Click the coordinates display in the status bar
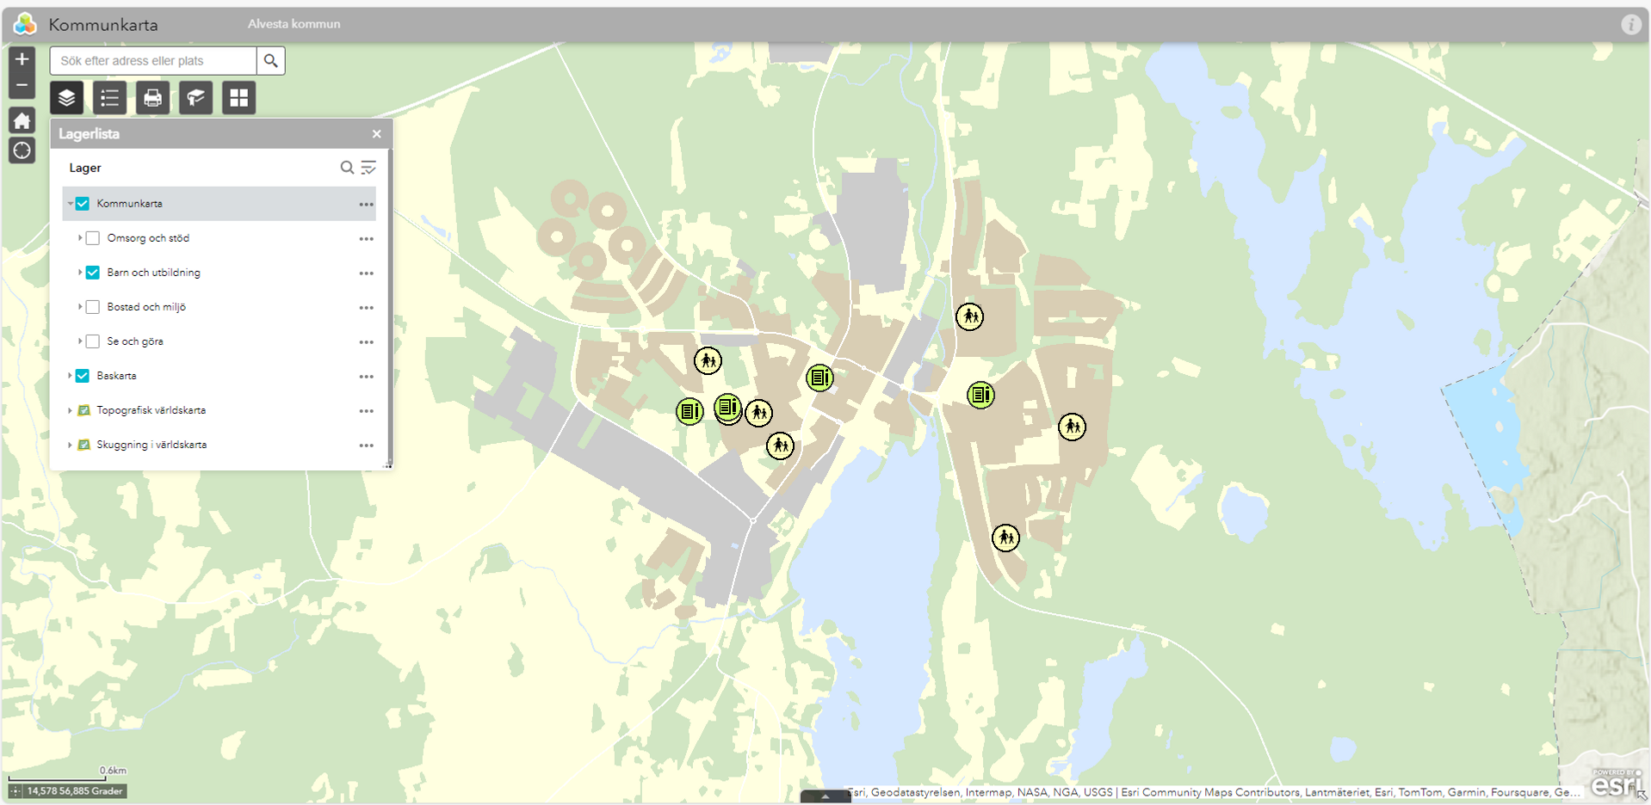This screenshot has width=1651, height=805. coord(72,790)
